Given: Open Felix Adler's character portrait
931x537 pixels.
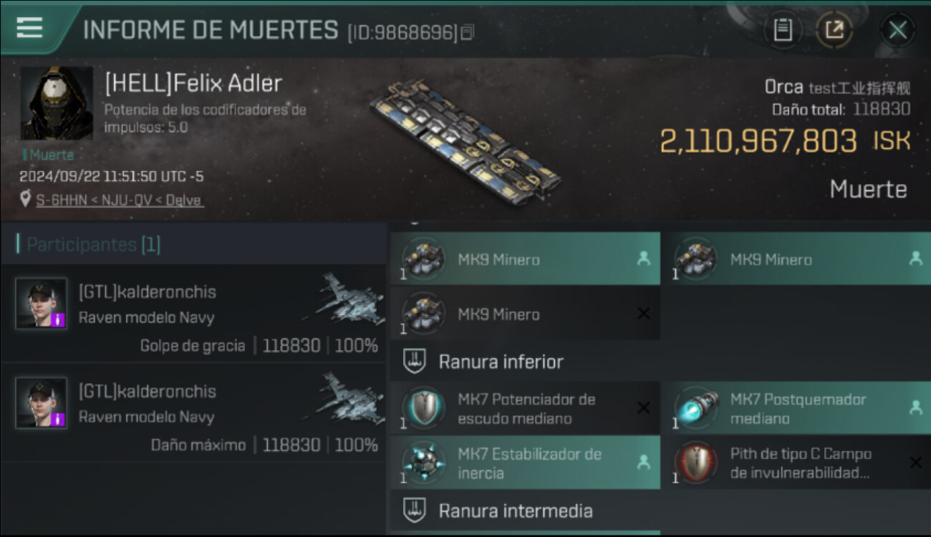Looking at the screenshot, I should pyautogui.click(x=57, y=103).
